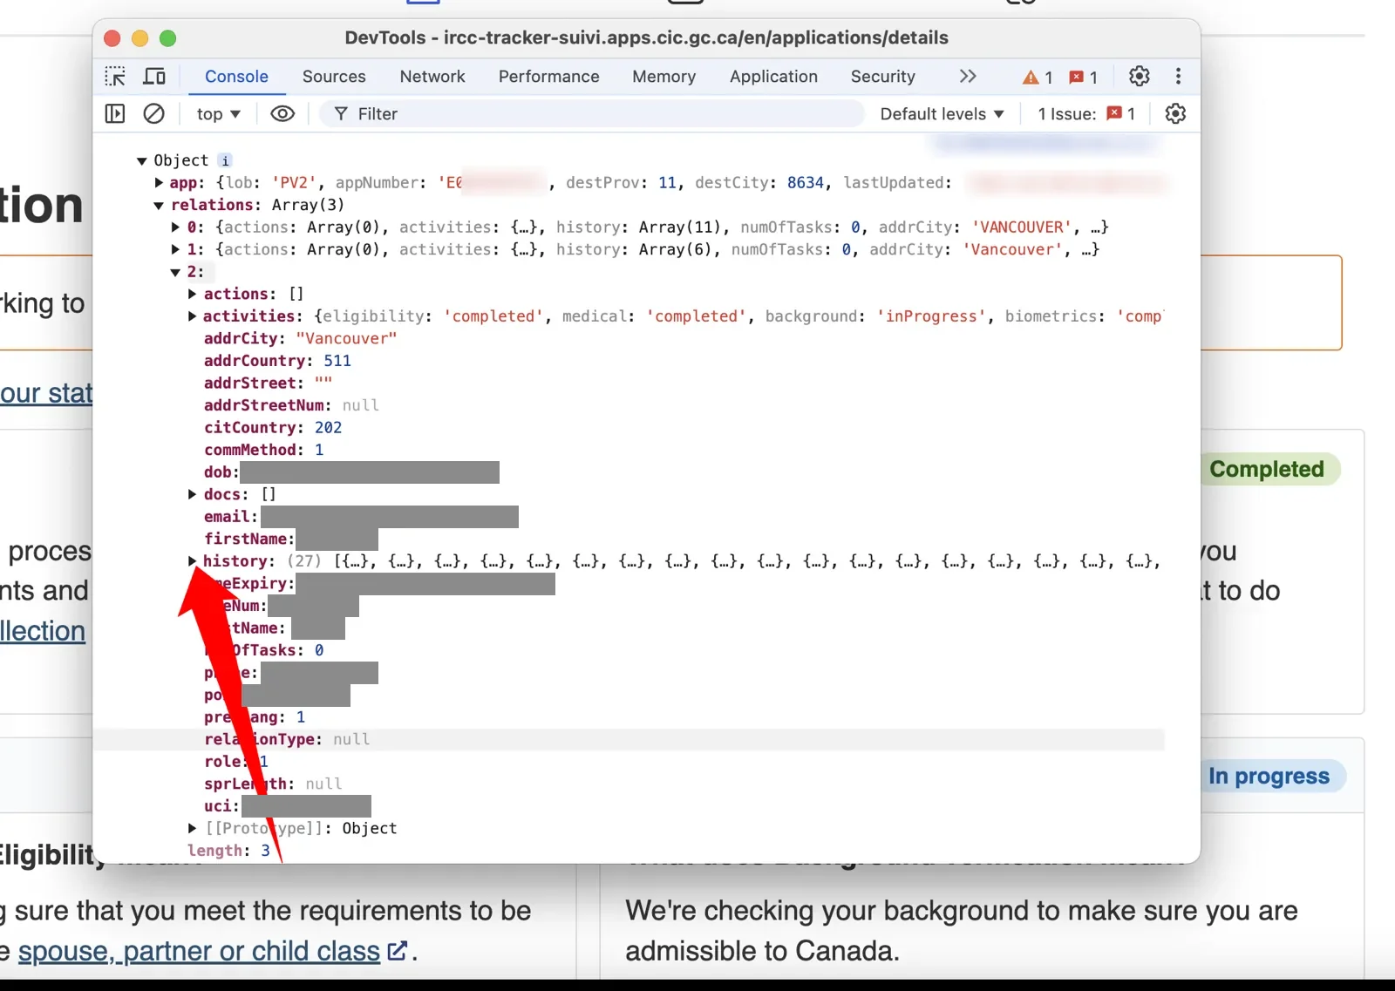
Task: Toggle the device toolbar icon
Action: coord(154,77)
